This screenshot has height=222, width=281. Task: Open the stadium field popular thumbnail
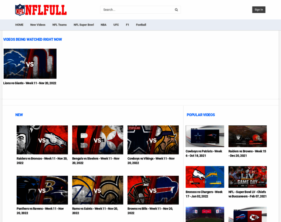205,215
